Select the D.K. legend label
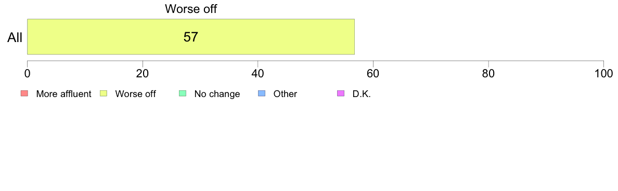 [362, 94]
